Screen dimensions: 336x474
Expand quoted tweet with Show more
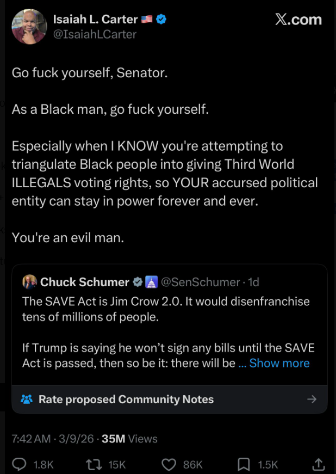point(279,363)
